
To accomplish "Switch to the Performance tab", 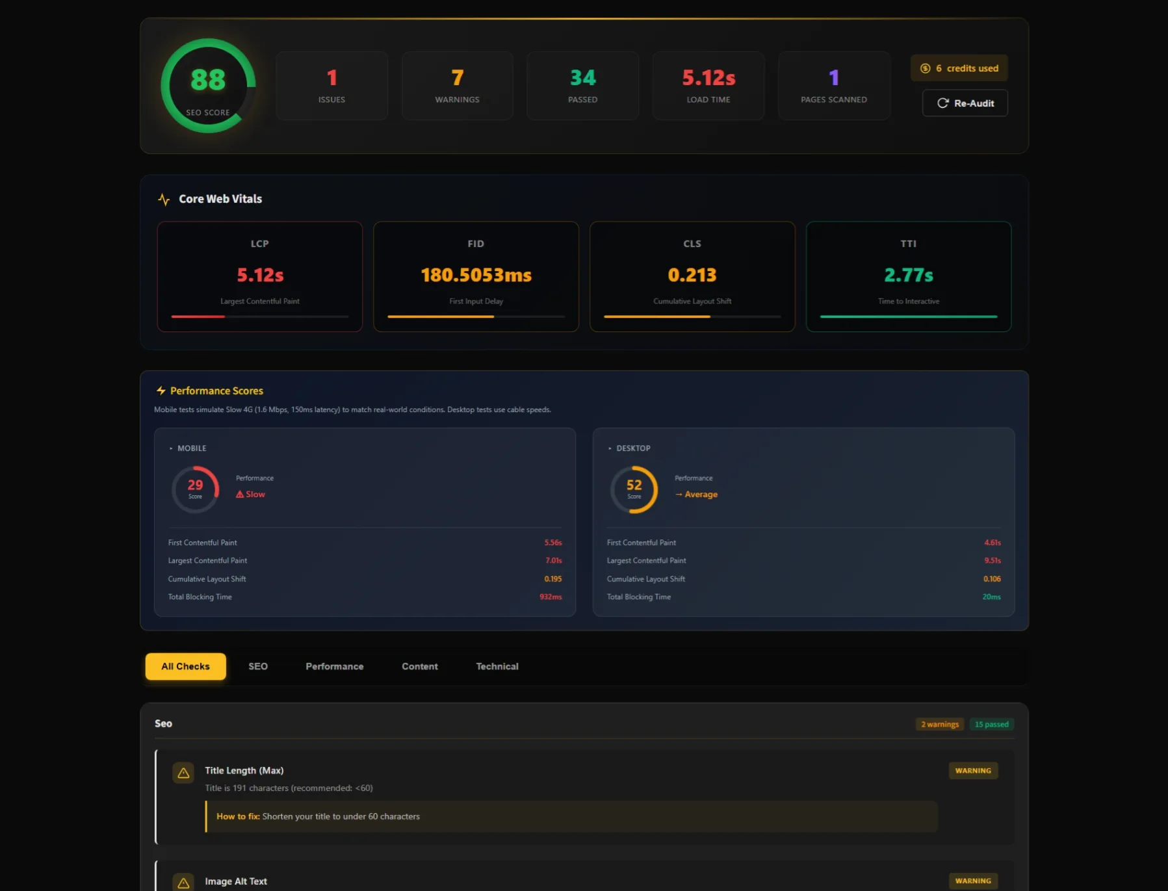I will (334, 666).
